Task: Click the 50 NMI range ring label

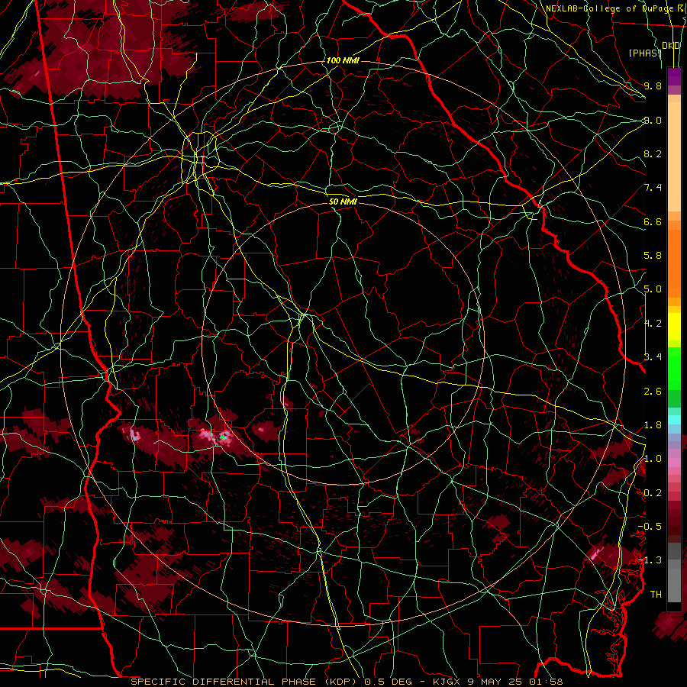Action: 343,202
